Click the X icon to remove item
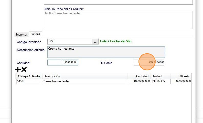The image size is (203, 123). click(24, 69)
